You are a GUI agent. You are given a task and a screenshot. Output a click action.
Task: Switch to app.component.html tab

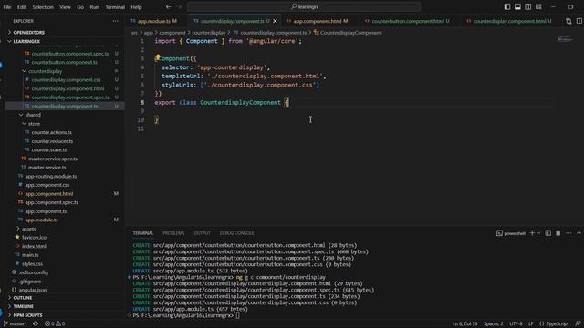point(318,21)
